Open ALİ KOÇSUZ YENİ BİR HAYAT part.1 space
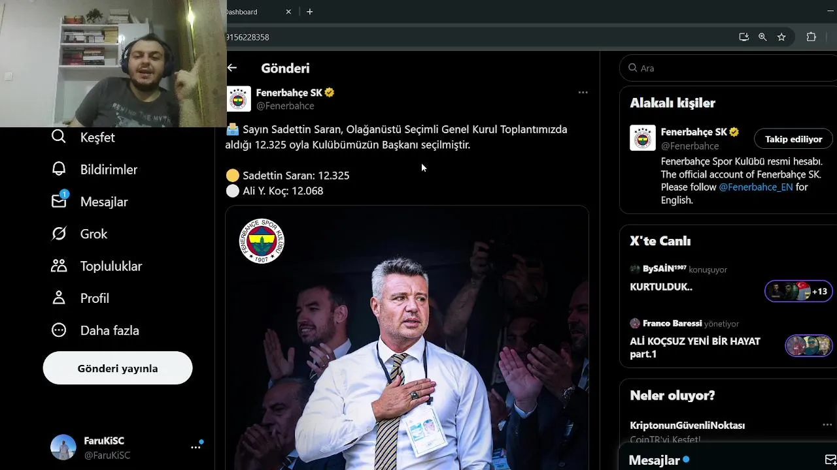 coord(695,347)
